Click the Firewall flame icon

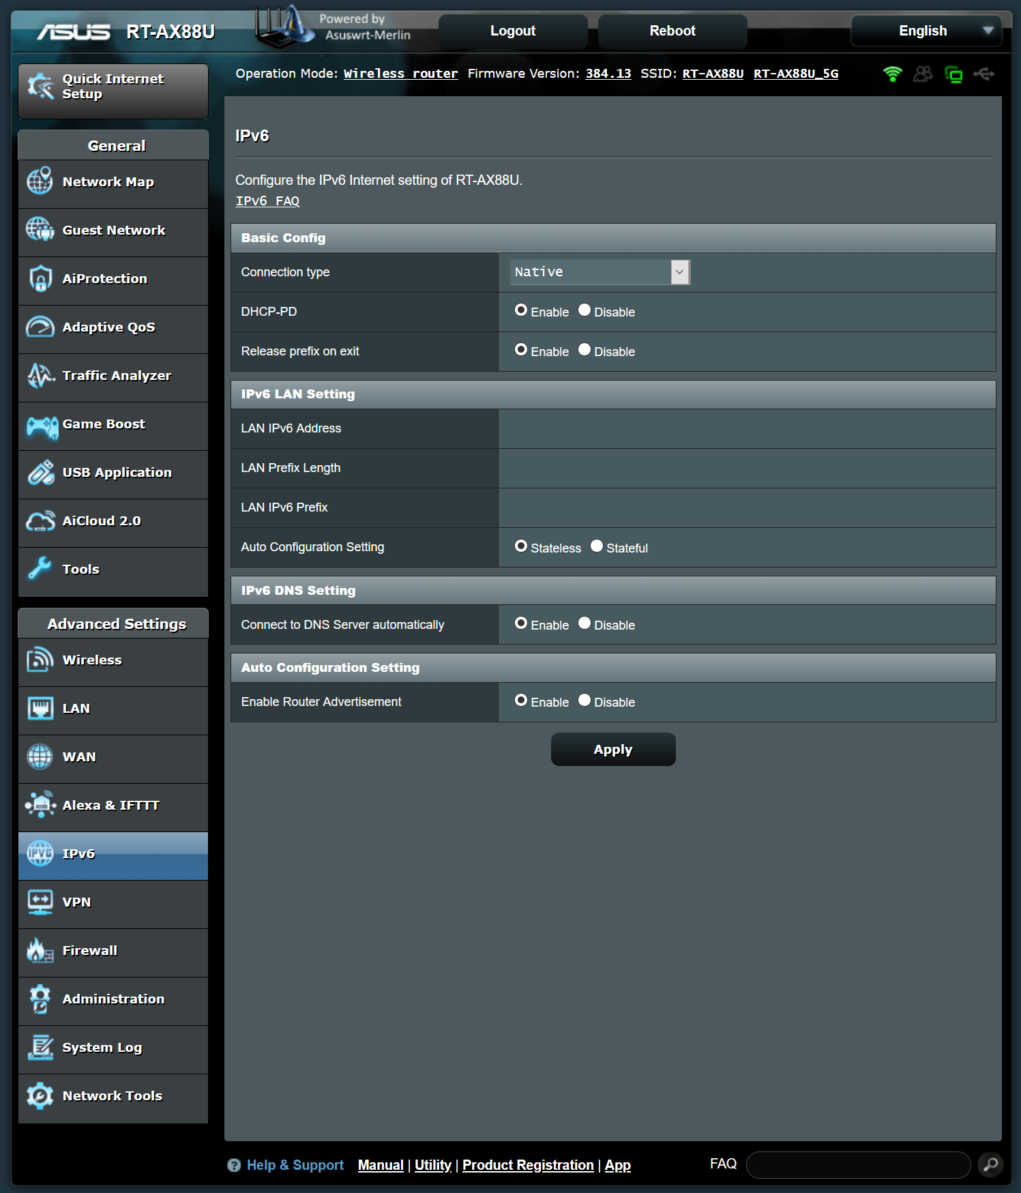click(40, 950)
